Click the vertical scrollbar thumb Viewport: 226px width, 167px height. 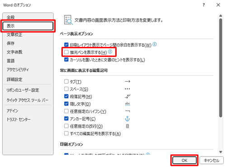point(221,68)
